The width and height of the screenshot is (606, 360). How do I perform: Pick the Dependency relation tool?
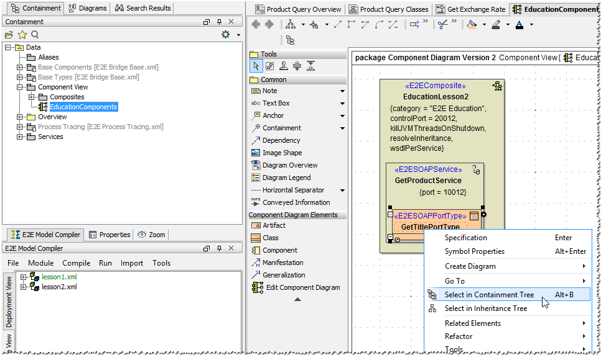pyautogui.click(x=281, y=140)
